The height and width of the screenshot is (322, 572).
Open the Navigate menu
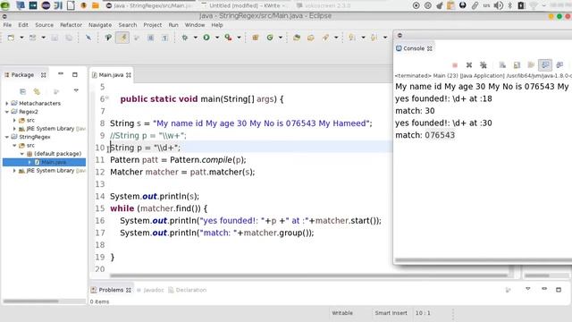click(100, 25)
